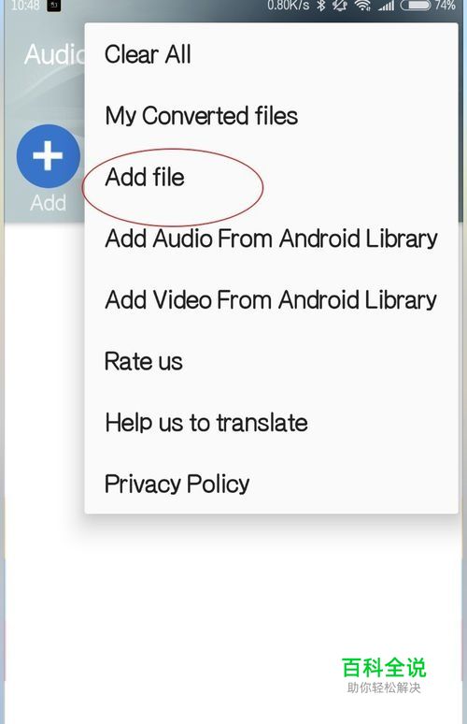Tap the cellular signal bars icon
Viewport: 467px width, 724px height.
coord(387,5)
